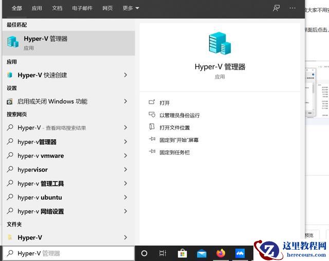Viewport: 329px width, 261px height.
Task: Click 打开文件位置 action
Action: click(x=175, y=127)
